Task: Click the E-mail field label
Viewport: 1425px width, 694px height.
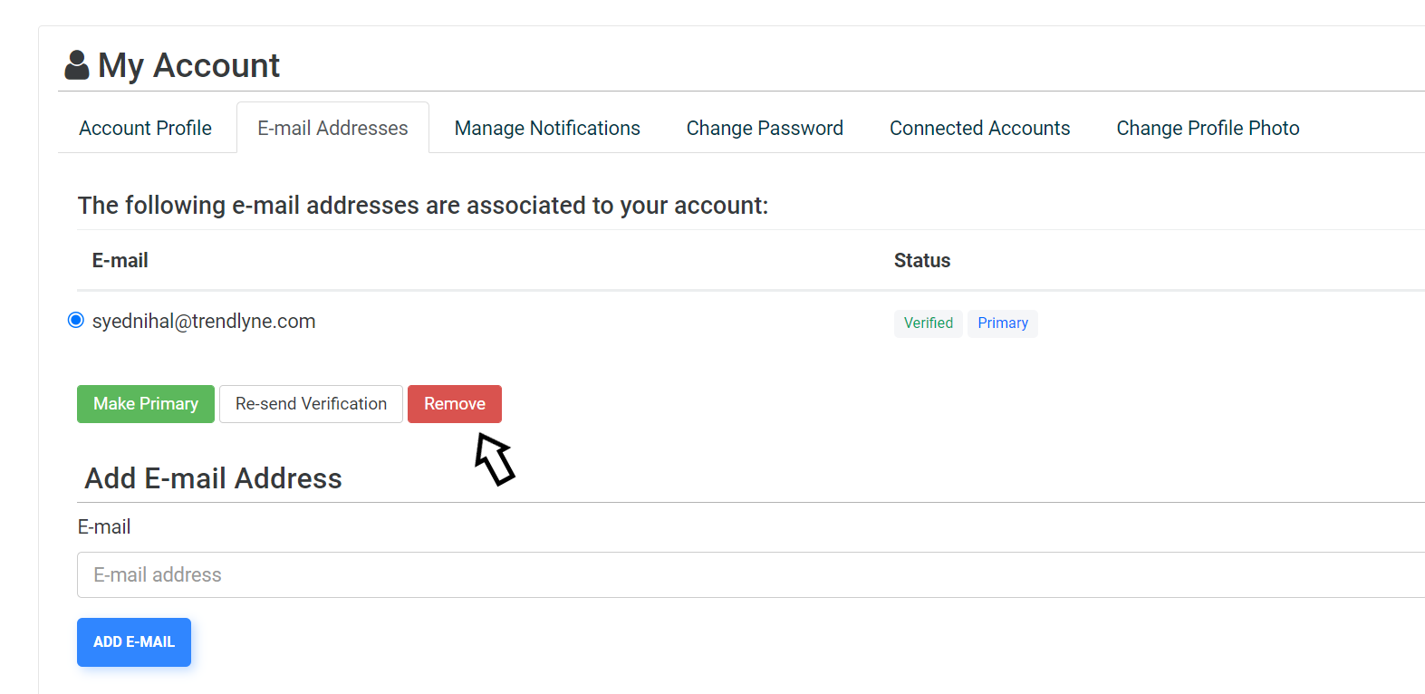Action: point(104,527)
